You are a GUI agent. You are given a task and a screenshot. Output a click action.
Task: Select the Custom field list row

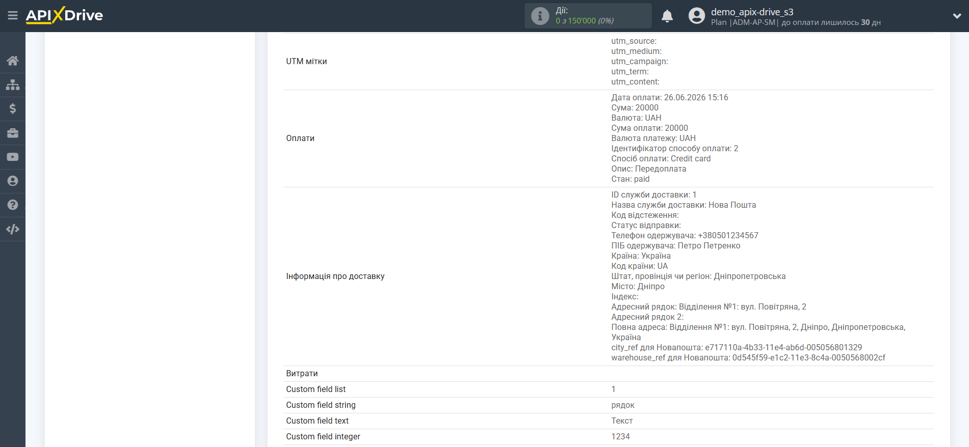[608, 389]
